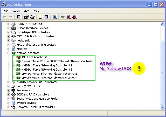Screen dimensions: 166x117
Task: Select the Processors category label
Action: [x=23, y=90]
